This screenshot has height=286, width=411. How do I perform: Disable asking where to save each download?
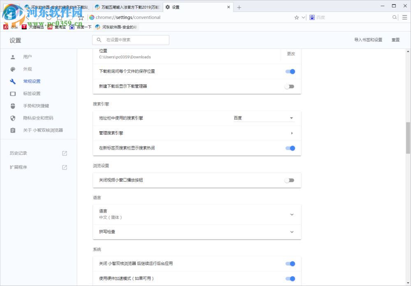pyautogui.click(x=290, y=71)
